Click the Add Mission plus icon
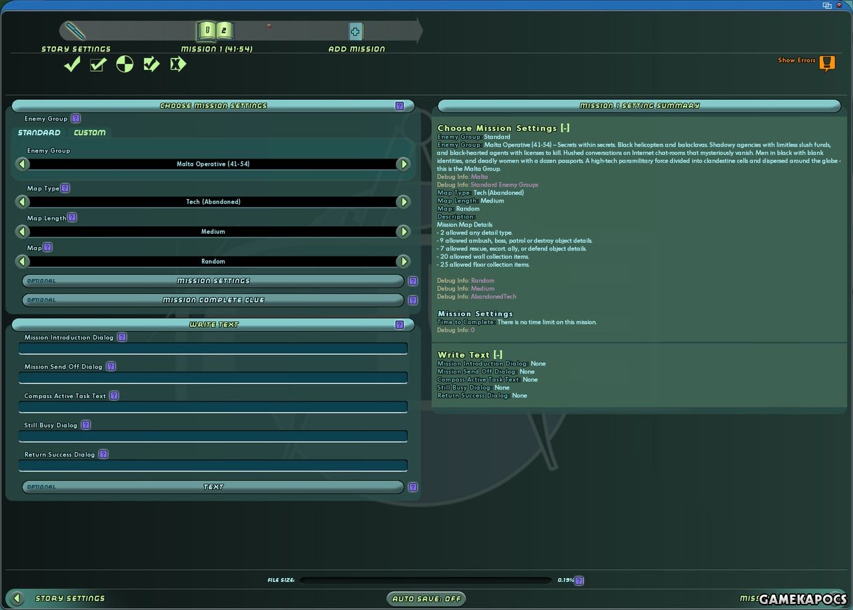853x610 pixels. point(356,31)
